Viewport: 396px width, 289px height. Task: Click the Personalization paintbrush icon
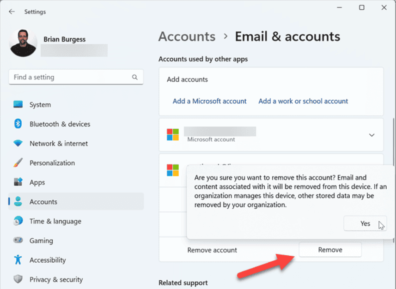[18, 163]
